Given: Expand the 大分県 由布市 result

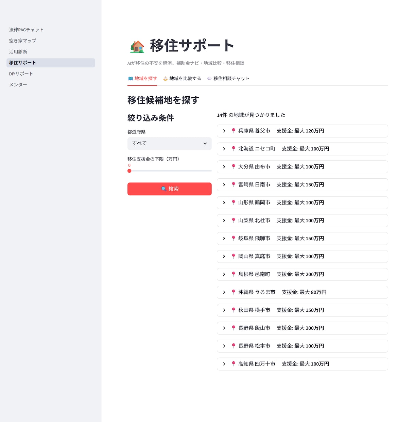Looking at the screenshot, I should pos(302,167).
